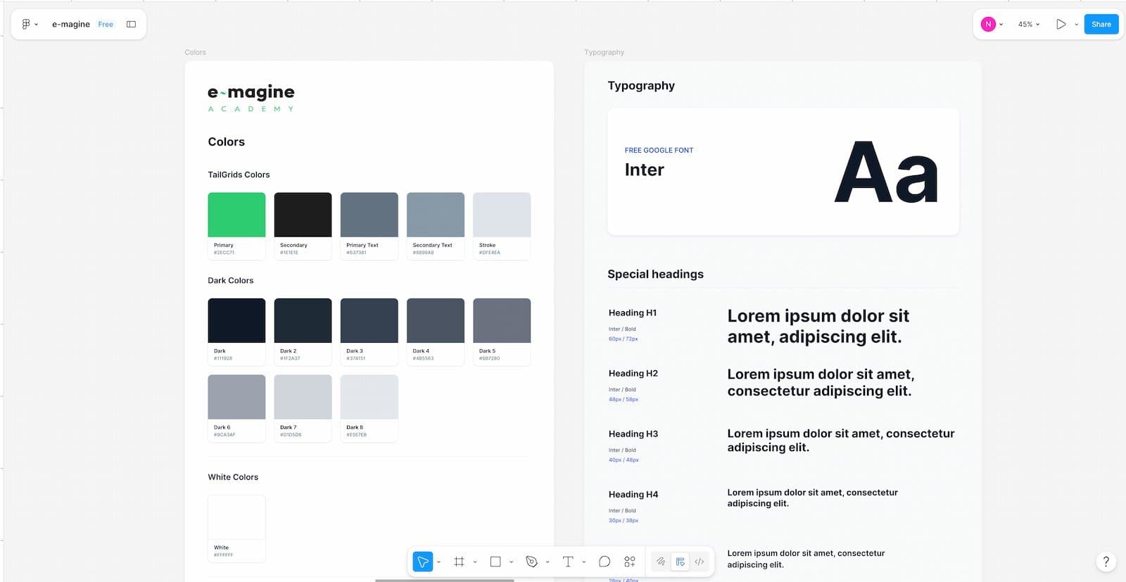Image resolution: width=1126 pixels, height=582 pixels.
Task: Click the Present play button
Action: [x=1061, y=24]
